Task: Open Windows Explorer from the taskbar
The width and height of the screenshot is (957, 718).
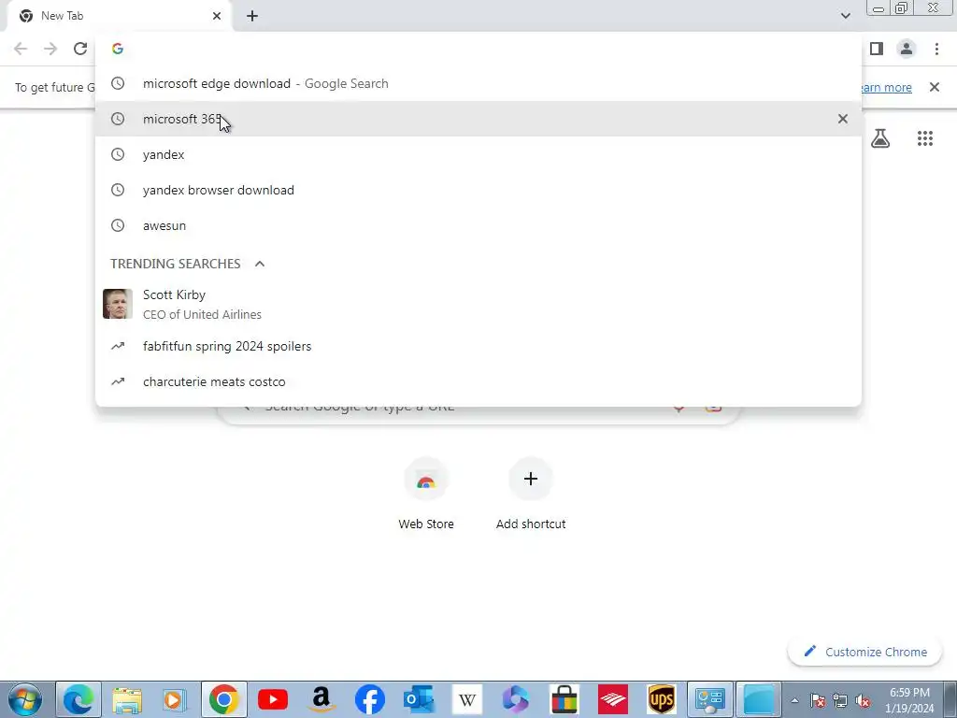Action: 127,699
